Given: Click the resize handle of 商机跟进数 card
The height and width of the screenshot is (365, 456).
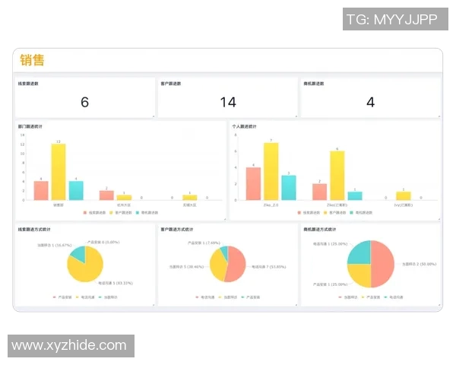Looking at the screenshot, I should pyautogui.click(x=439, y=116).
